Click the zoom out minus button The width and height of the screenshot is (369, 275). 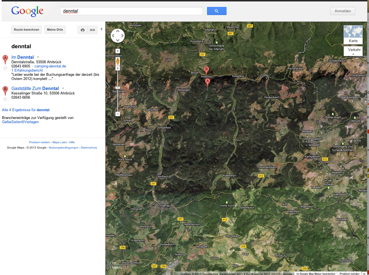pos(118,114)
